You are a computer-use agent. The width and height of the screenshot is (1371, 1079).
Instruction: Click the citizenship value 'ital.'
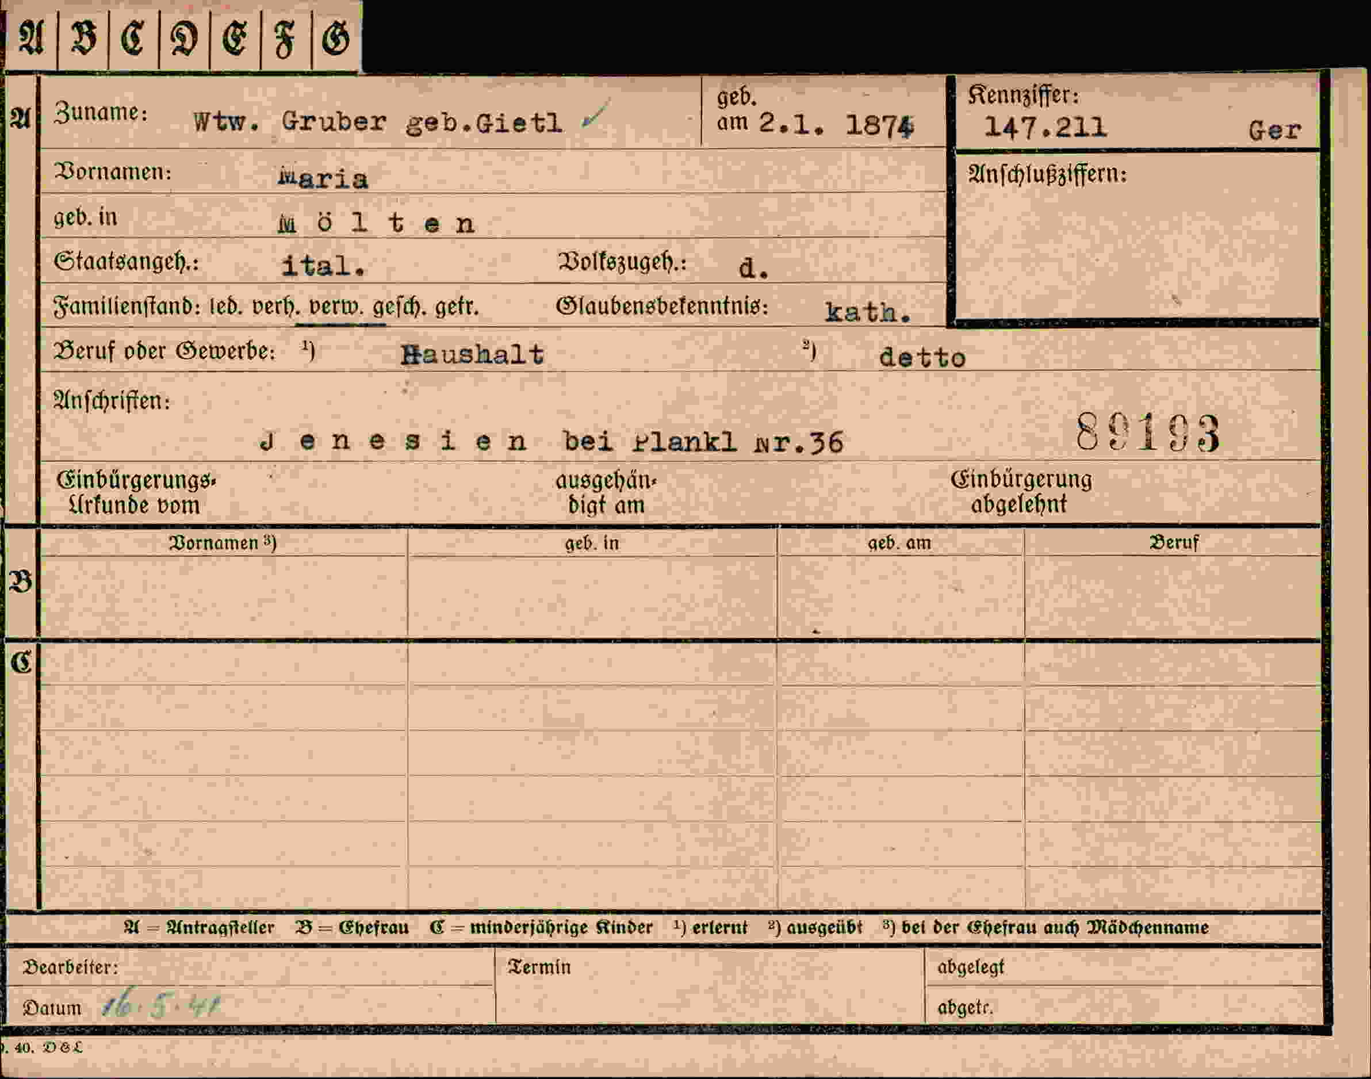[x=323, y=266]
